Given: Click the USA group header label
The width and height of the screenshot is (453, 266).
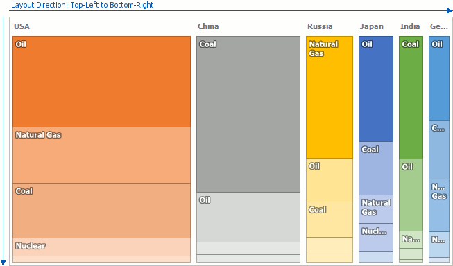Looking at the screenshot, I should [x=22, y=26].
